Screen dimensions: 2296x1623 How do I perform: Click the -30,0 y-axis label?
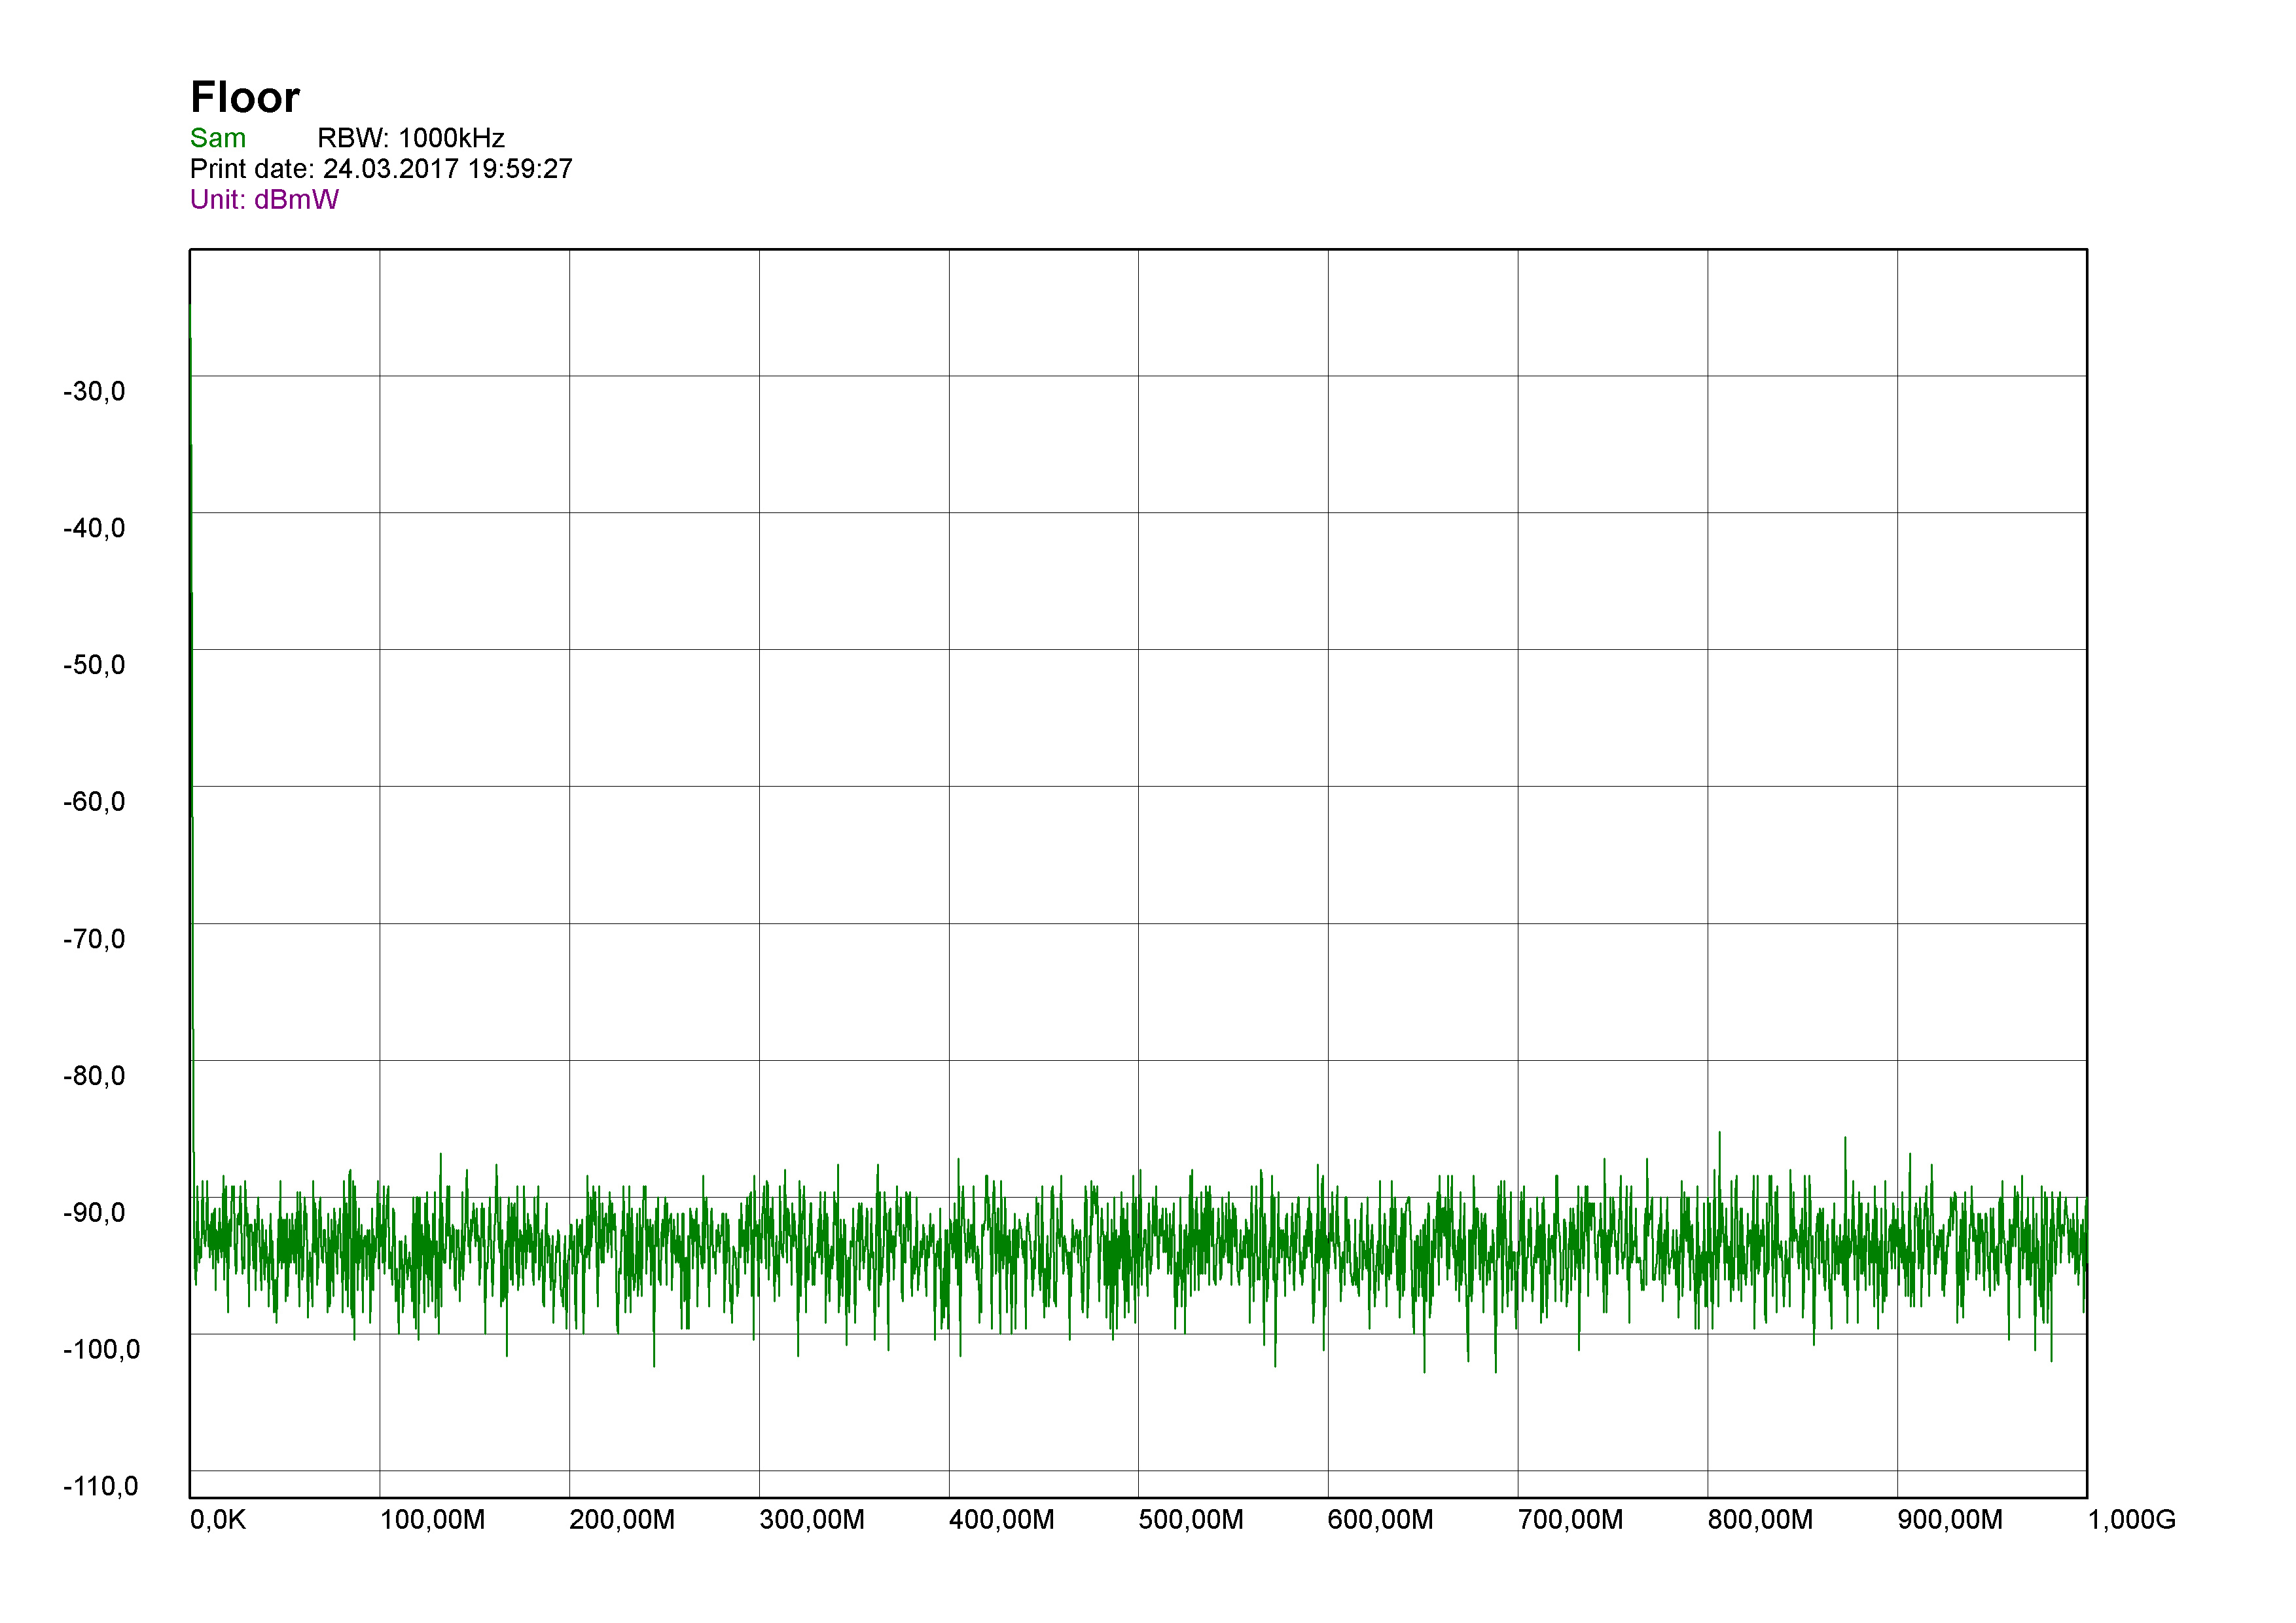(x=94, y=392)
